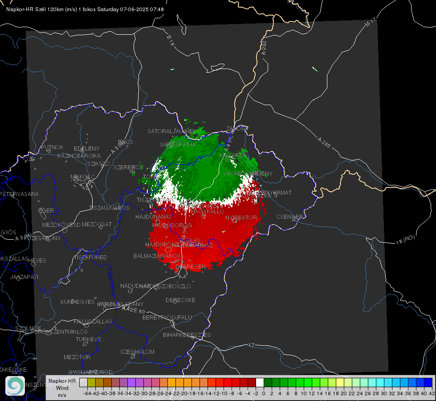Select the KUNHEGYES label
Screen dimensions: 436x401
(77, 302)
